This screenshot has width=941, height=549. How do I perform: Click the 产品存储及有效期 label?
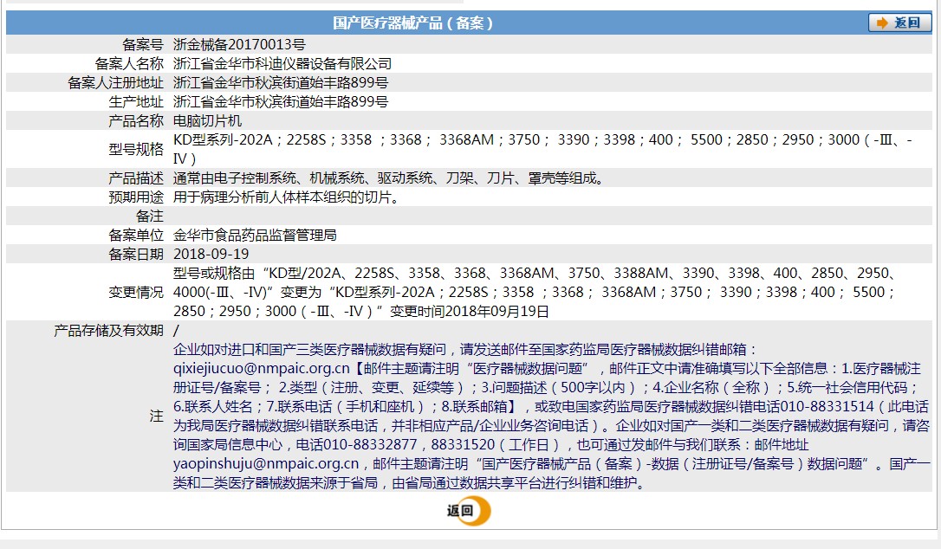tap(108, 331)
